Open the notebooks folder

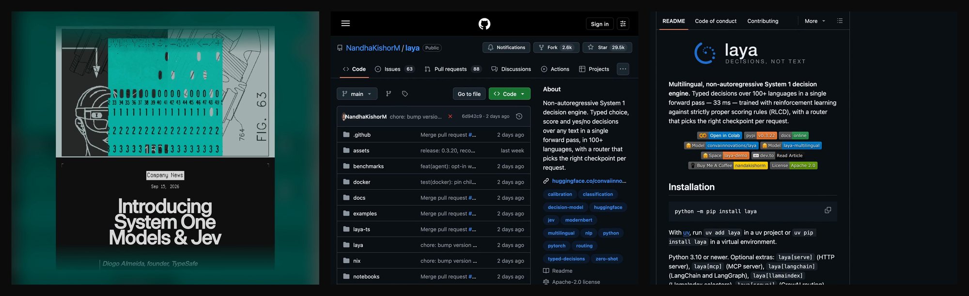point(366,277)
